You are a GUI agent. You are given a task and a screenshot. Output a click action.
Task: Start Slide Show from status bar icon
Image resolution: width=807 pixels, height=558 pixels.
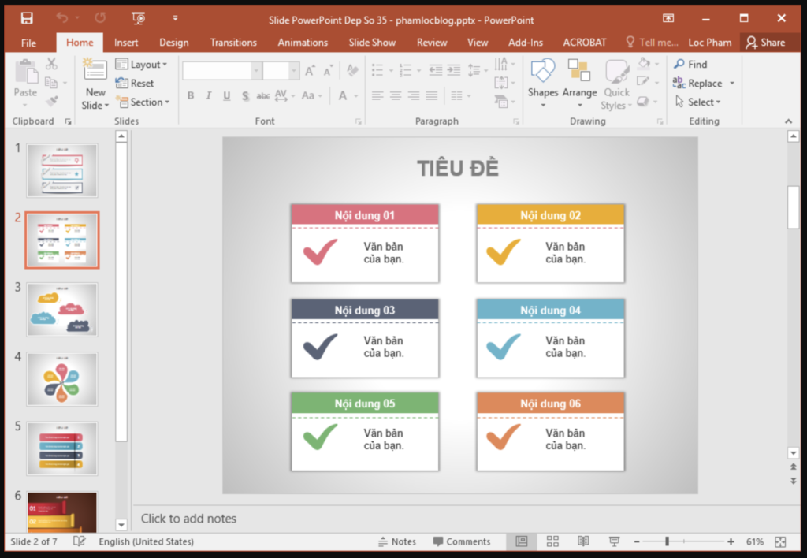pos(614,541)
